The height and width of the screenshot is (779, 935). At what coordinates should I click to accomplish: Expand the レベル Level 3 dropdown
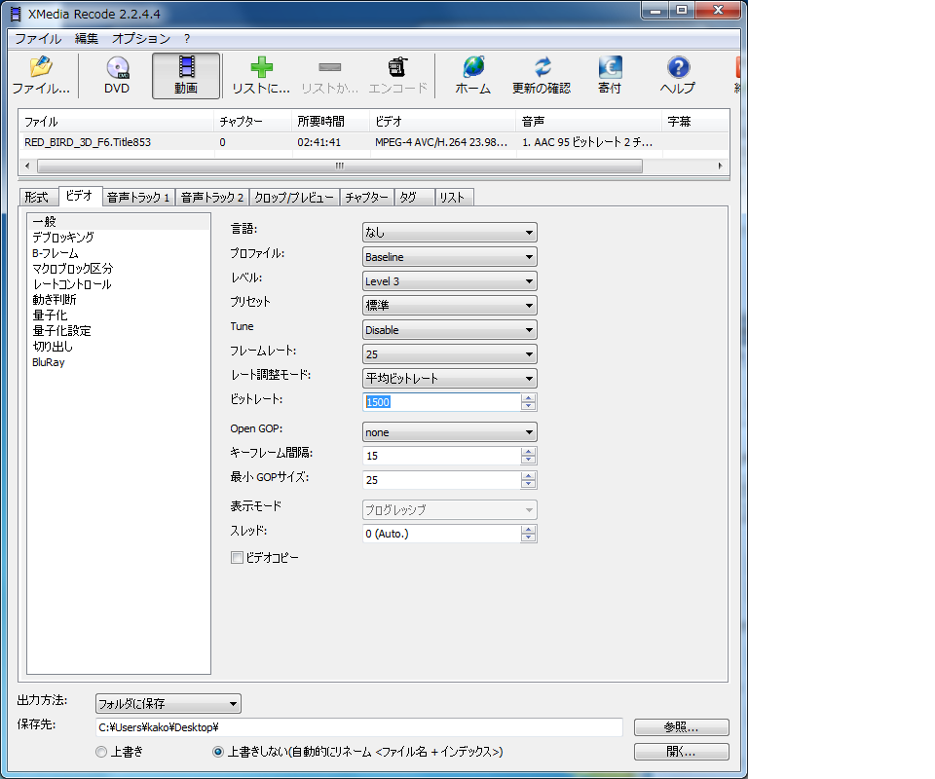click(450, 281)
